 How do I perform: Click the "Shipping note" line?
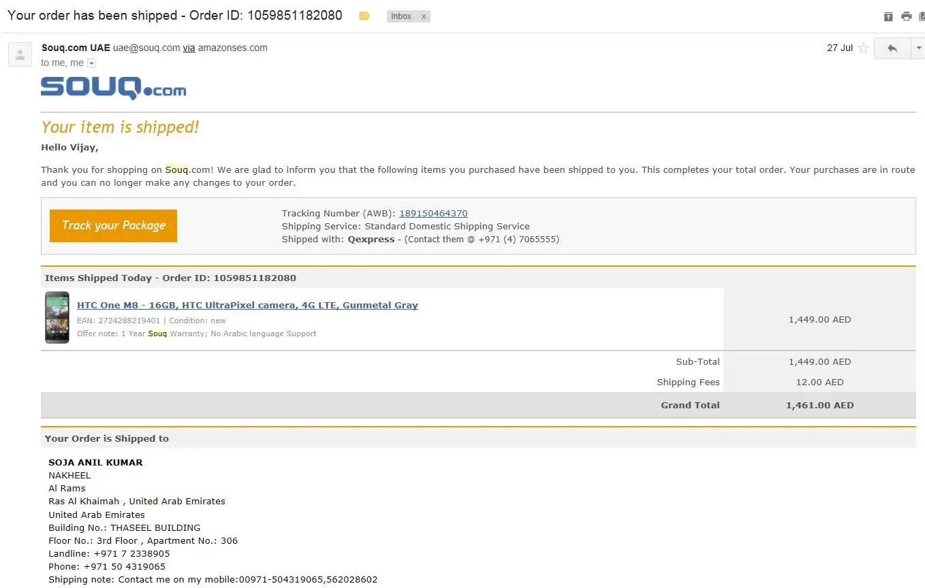point(213,580)
